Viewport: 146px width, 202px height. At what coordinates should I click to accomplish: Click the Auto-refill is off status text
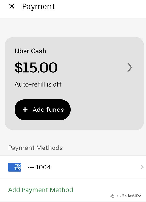pyautogui.click(x=38, y=84)
